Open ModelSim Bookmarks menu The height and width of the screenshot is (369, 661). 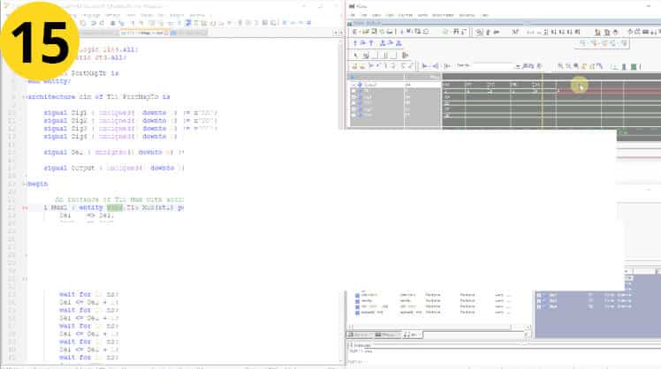443,15
